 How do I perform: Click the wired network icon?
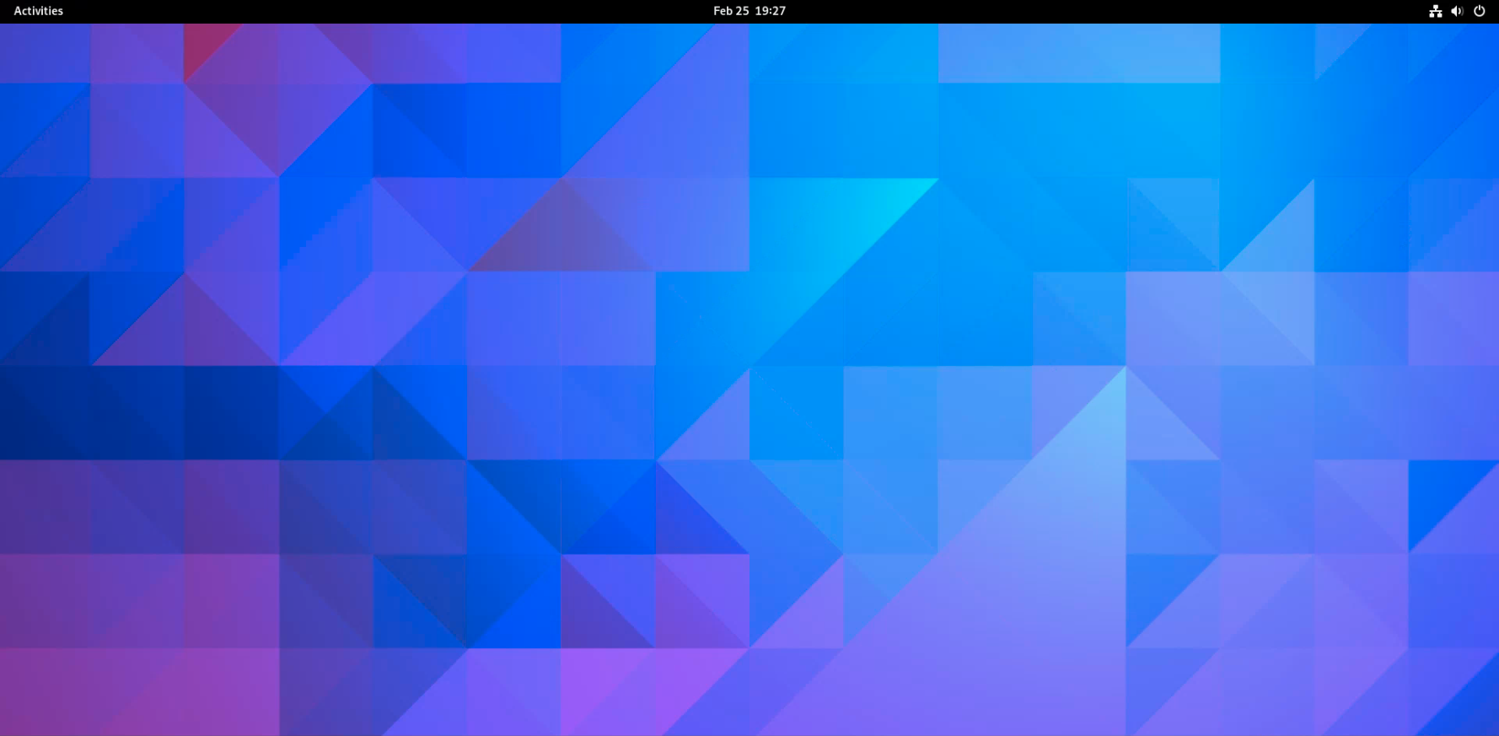coord(1435,11)
